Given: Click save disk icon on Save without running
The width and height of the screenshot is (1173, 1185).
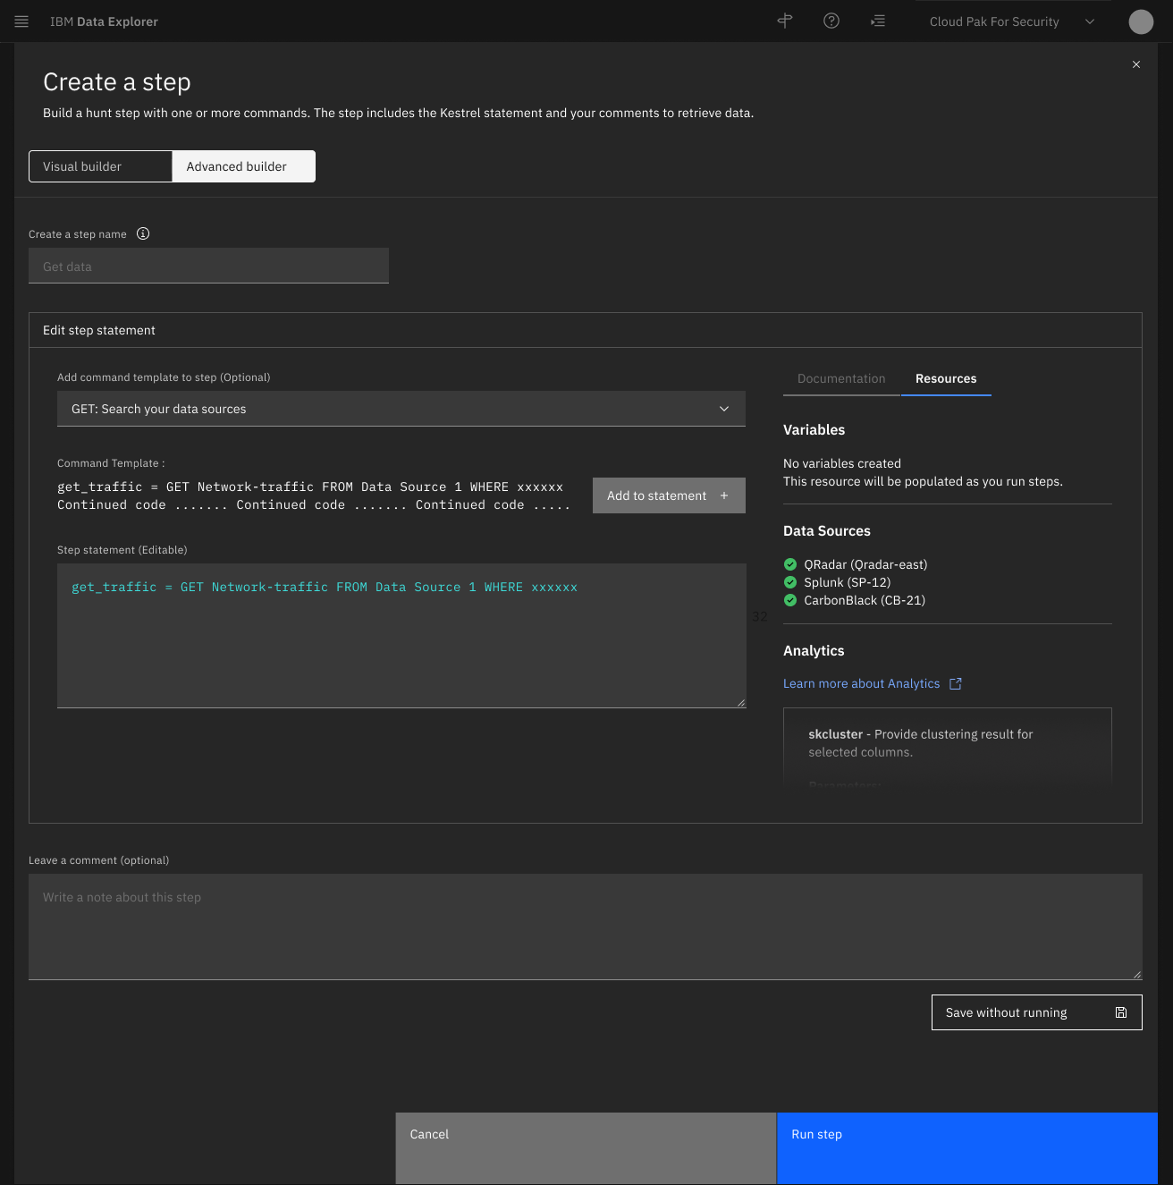Looking at the screenshot, I should point(1121,1012).
